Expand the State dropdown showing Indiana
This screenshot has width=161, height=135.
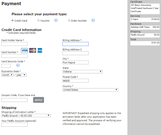pos(82,72)
